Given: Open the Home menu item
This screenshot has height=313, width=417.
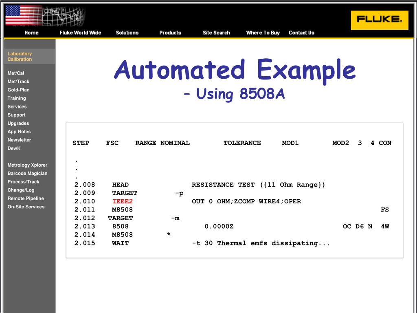Looking at the screenshot, I should (x=31, y=33).
